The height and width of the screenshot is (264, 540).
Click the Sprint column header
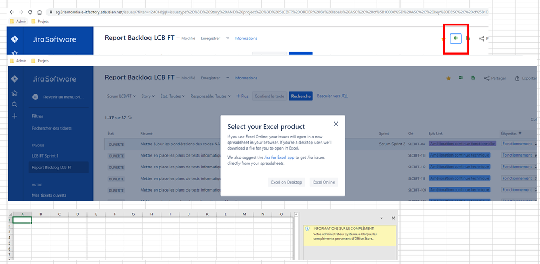[x=384, y=133]
